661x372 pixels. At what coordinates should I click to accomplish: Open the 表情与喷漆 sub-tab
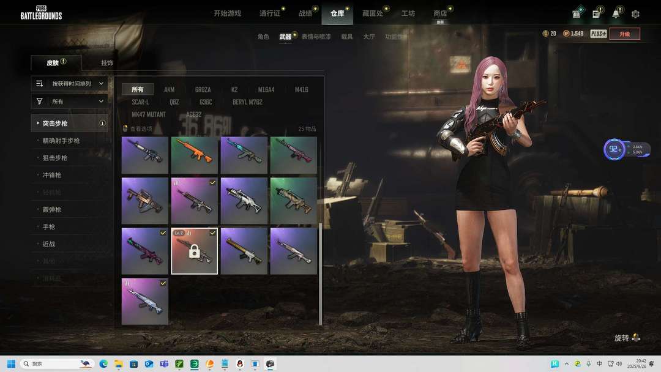(x=316, y=37)
